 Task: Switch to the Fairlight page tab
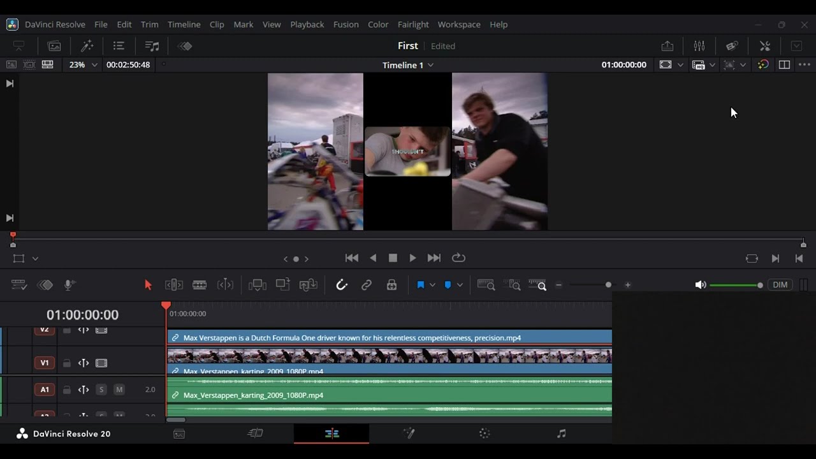point(561,433)
